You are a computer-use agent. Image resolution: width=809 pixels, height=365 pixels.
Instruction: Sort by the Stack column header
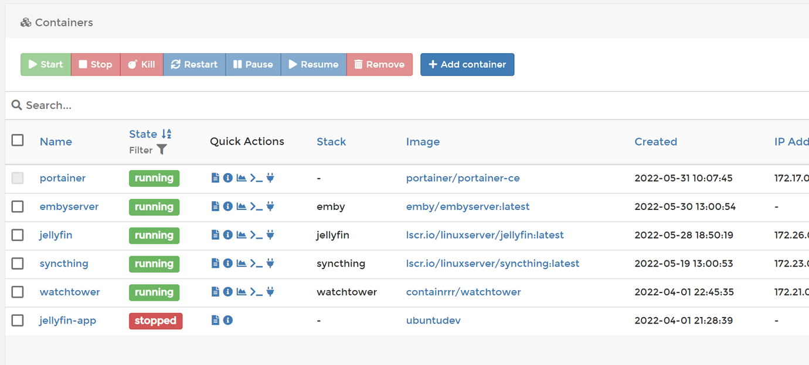click(x=331, y=142)
